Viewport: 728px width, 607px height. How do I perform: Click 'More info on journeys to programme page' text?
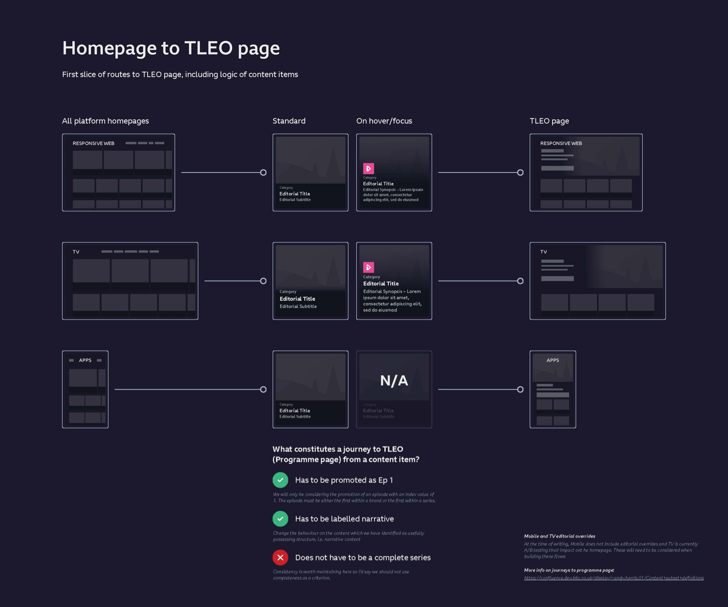point(569,570)
